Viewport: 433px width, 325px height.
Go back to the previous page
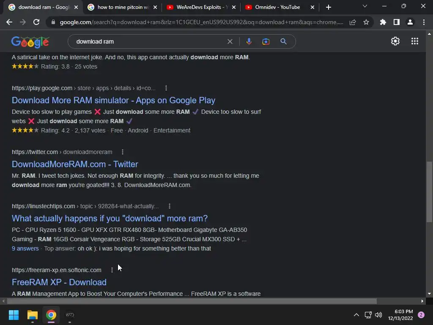(9, 22)
